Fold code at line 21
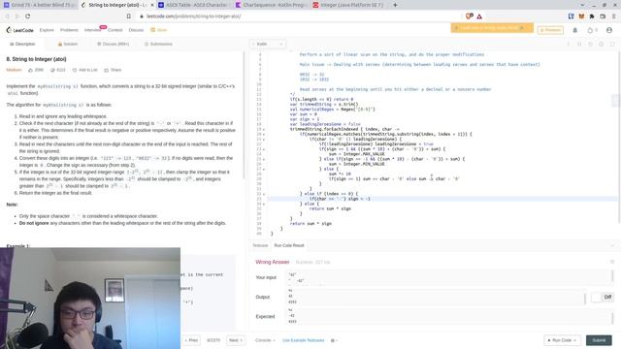621x349 pixels. click(264, 140)
